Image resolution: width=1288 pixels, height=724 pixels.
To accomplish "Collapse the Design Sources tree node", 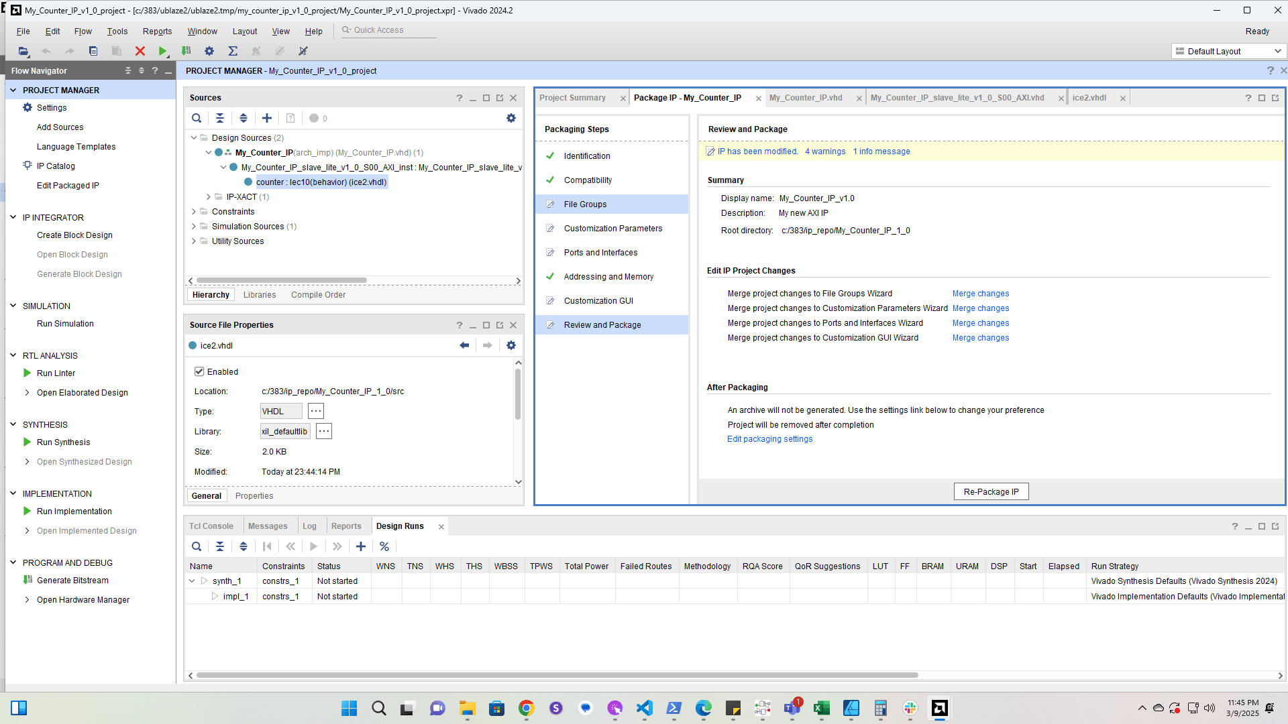I will [194, 138].
